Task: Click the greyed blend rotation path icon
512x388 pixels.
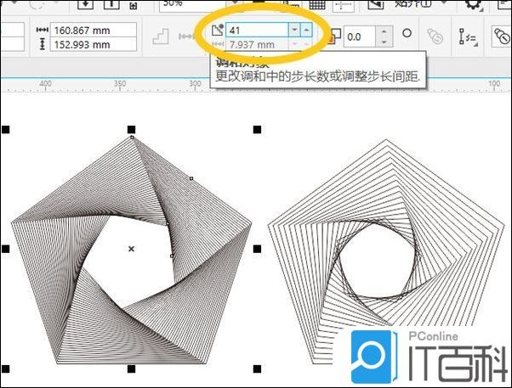Action: click(435, 36)
